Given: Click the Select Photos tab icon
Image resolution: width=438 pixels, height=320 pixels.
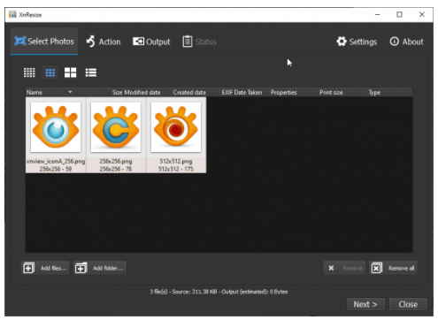Looking at the screenshot, I should [20, 41].
